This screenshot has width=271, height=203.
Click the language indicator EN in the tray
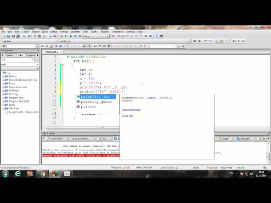click(232, 173)
